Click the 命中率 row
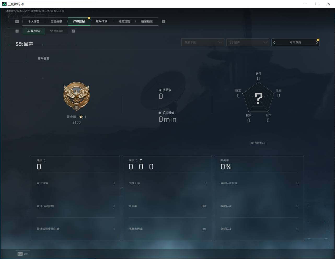This screenshot has width=335, height=259. pyautogui.click(x=168, y=206)
